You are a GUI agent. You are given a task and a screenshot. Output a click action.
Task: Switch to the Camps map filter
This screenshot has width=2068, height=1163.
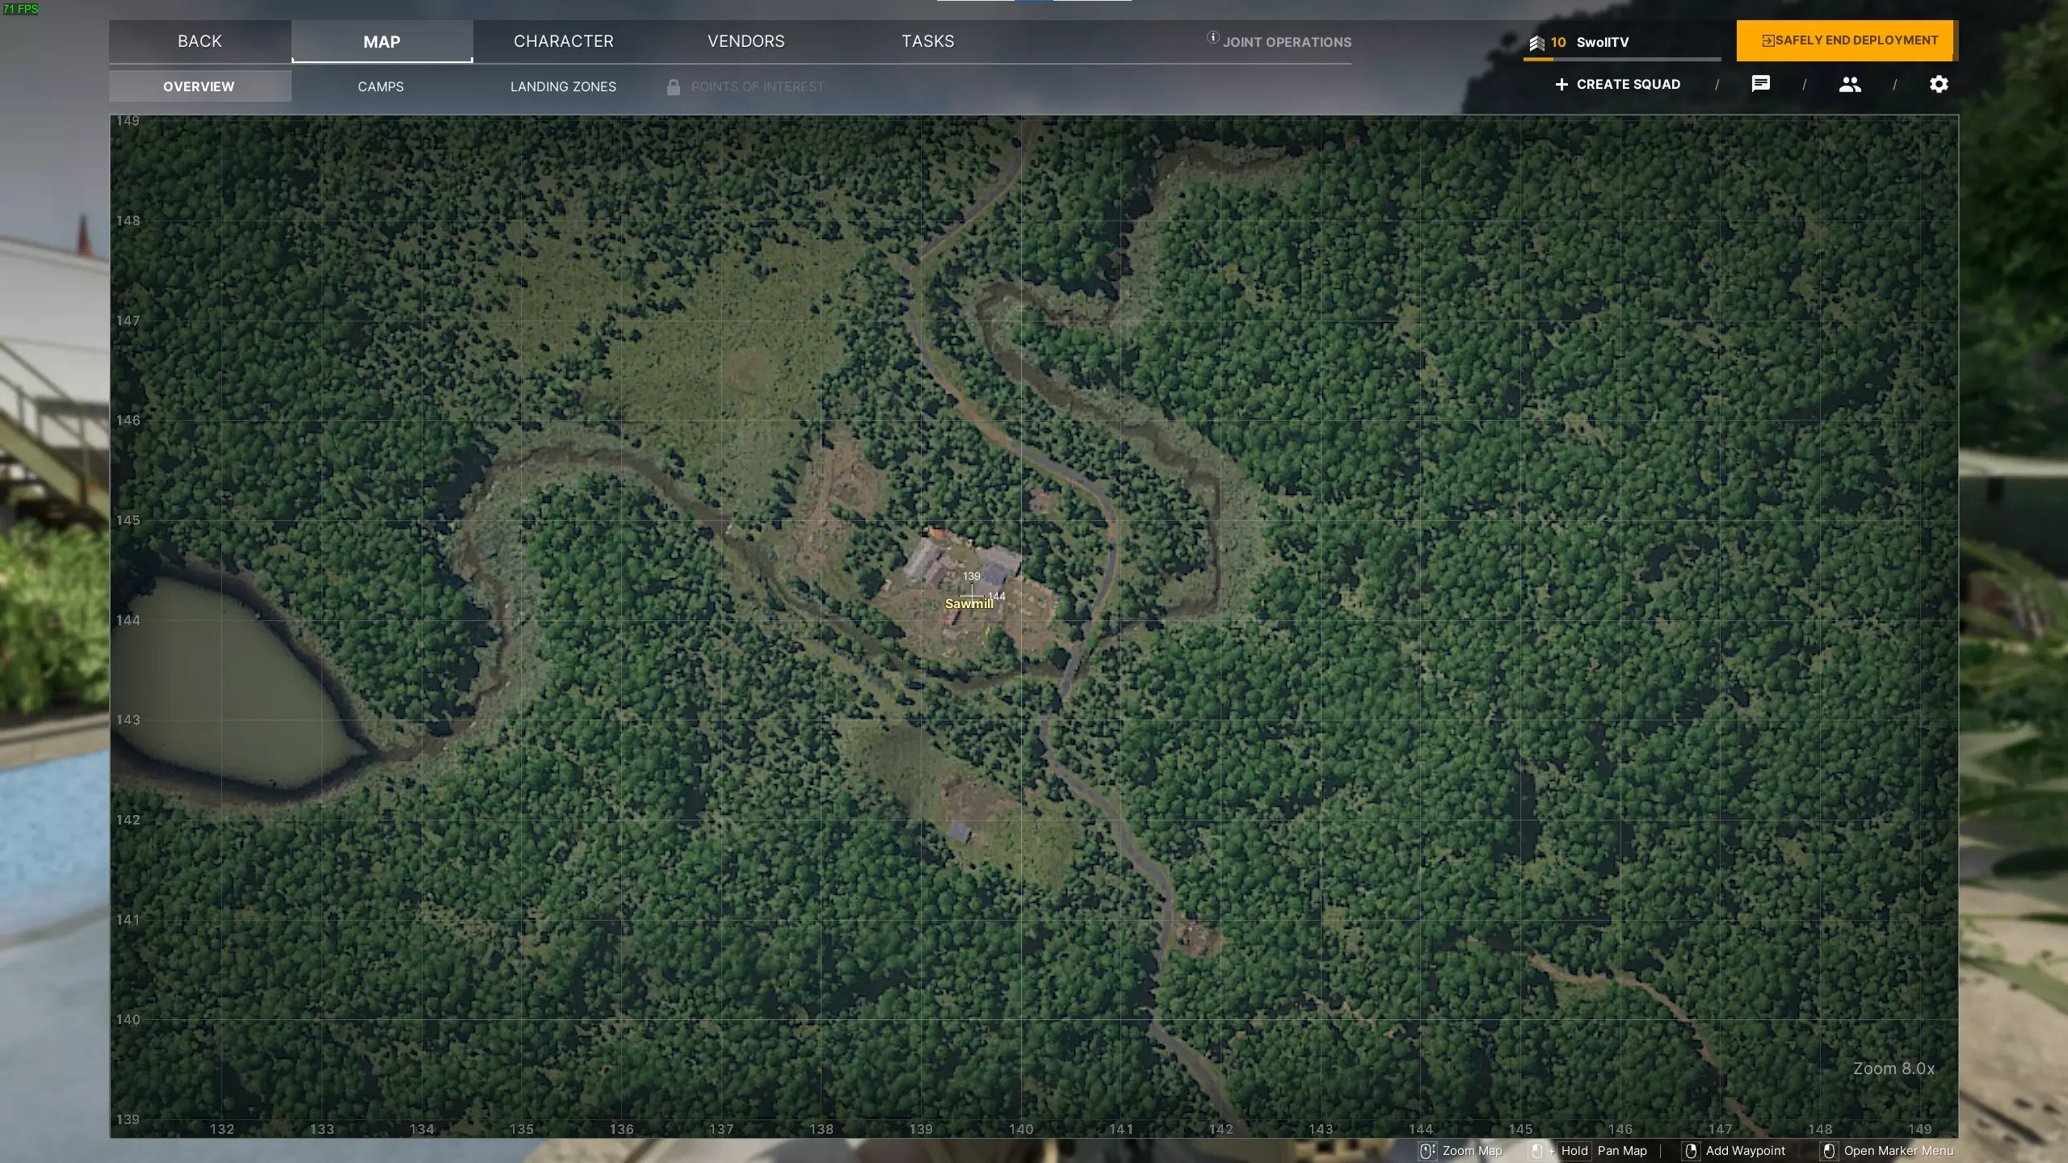pyautogui.click(x=380, y=86)
